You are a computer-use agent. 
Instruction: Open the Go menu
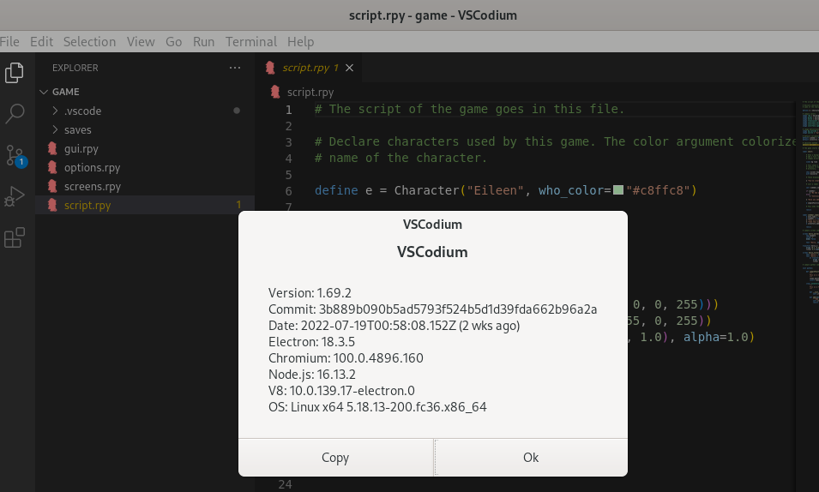(173, 42)
